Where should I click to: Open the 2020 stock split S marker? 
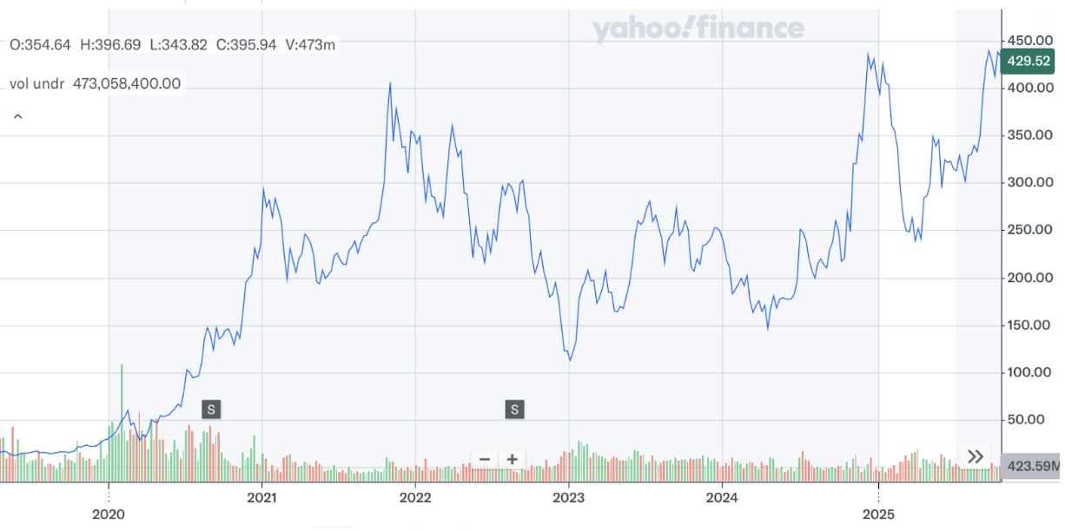[x=211, y=409]
